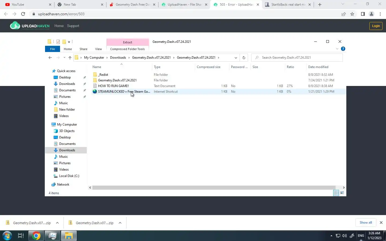Click volume speaker icon in system tray
This screenshot has height=241, width=386.
click(344, 236)
